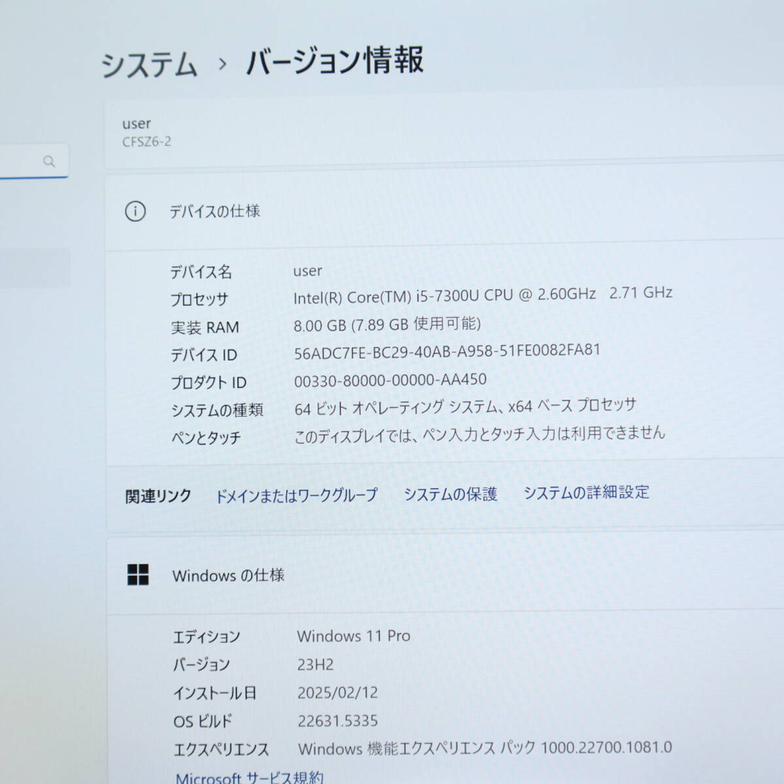This screenshot has height=784, width=784.
Task: Select device name value user in specs
Action: tap(308, 270)
